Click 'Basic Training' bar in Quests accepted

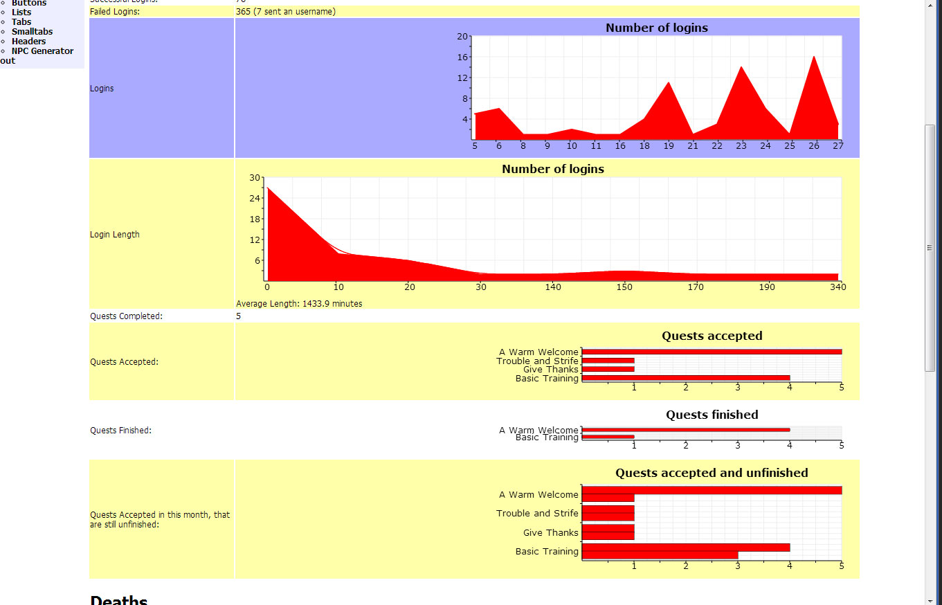(686, 378)
